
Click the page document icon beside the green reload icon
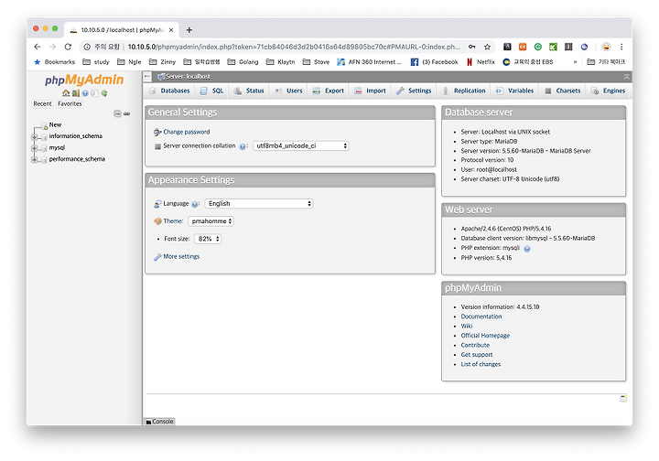(x=94, y=93)
